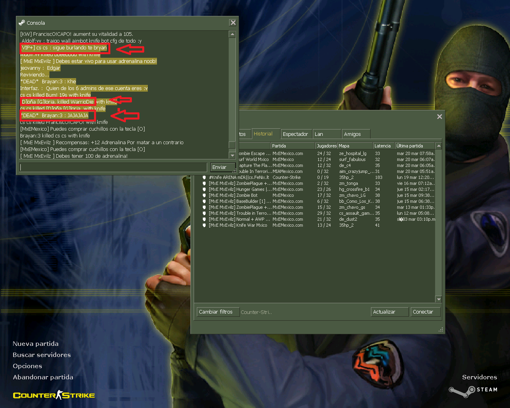Open Cambiar filtros

tap(218, 312)
